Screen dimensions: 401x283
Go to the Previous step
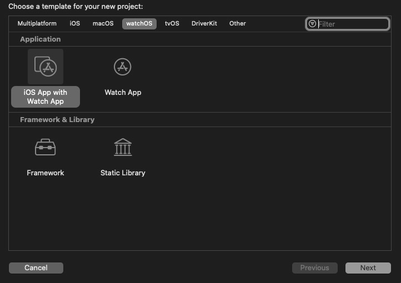coord(315,267)
